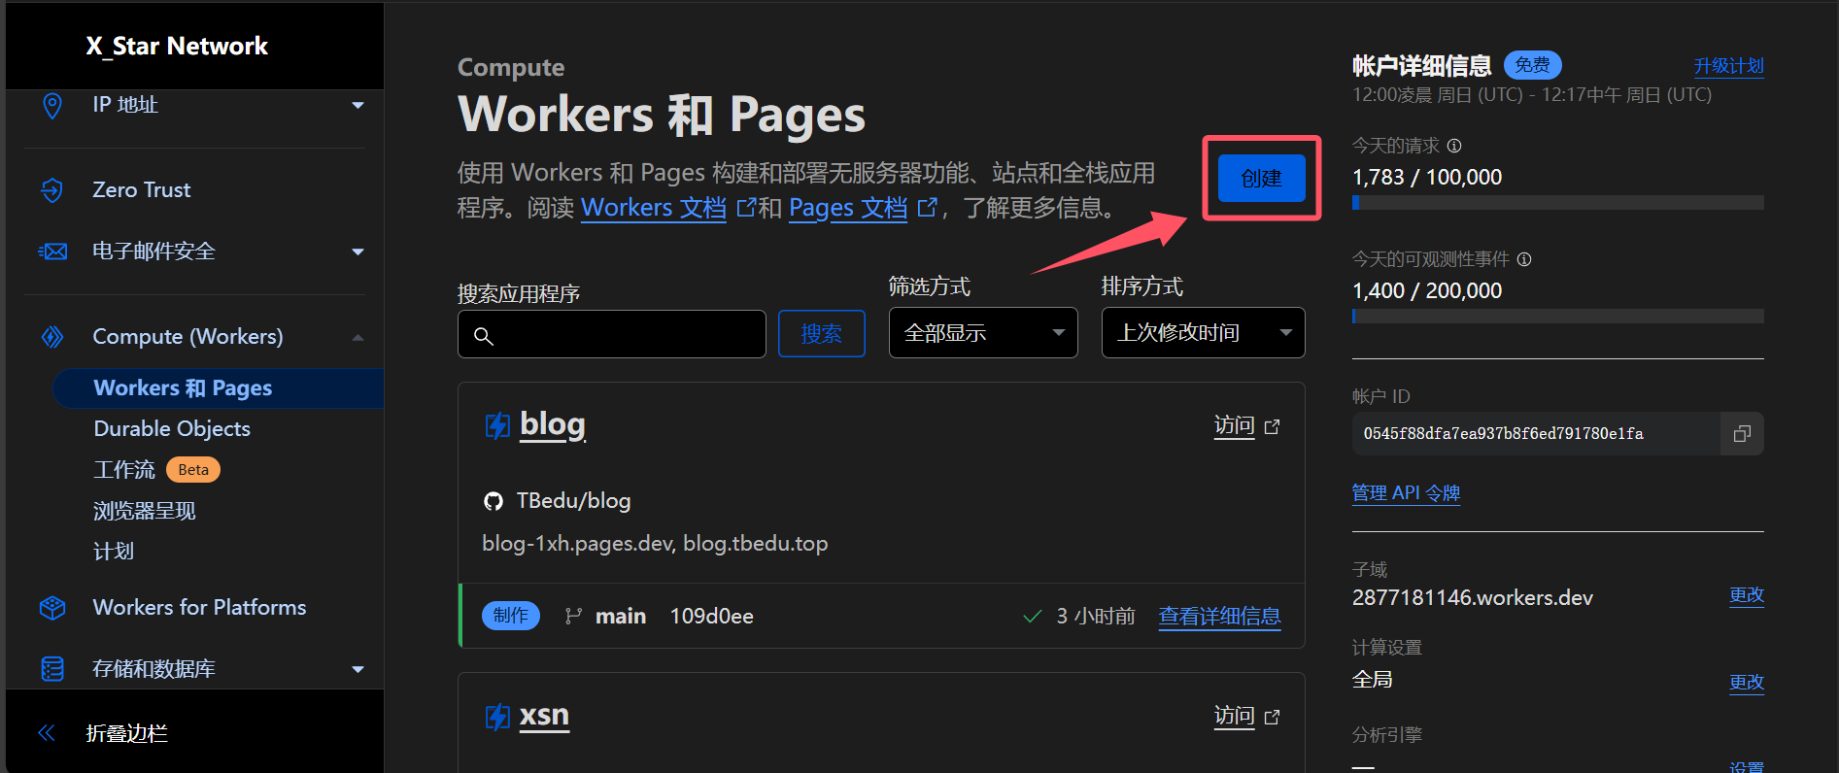The width and height of the screenshot is (1839, 773).
Task: Click the 升级计划 upgrade link
Action: tap(1728, 66)
